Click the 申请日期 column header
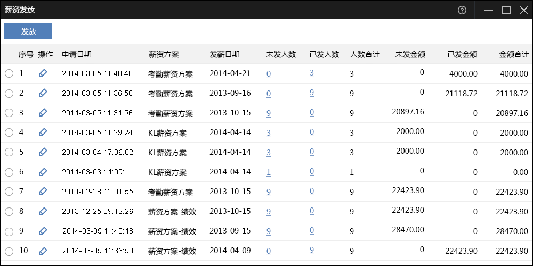533x266 pixels. coord(77,54)
